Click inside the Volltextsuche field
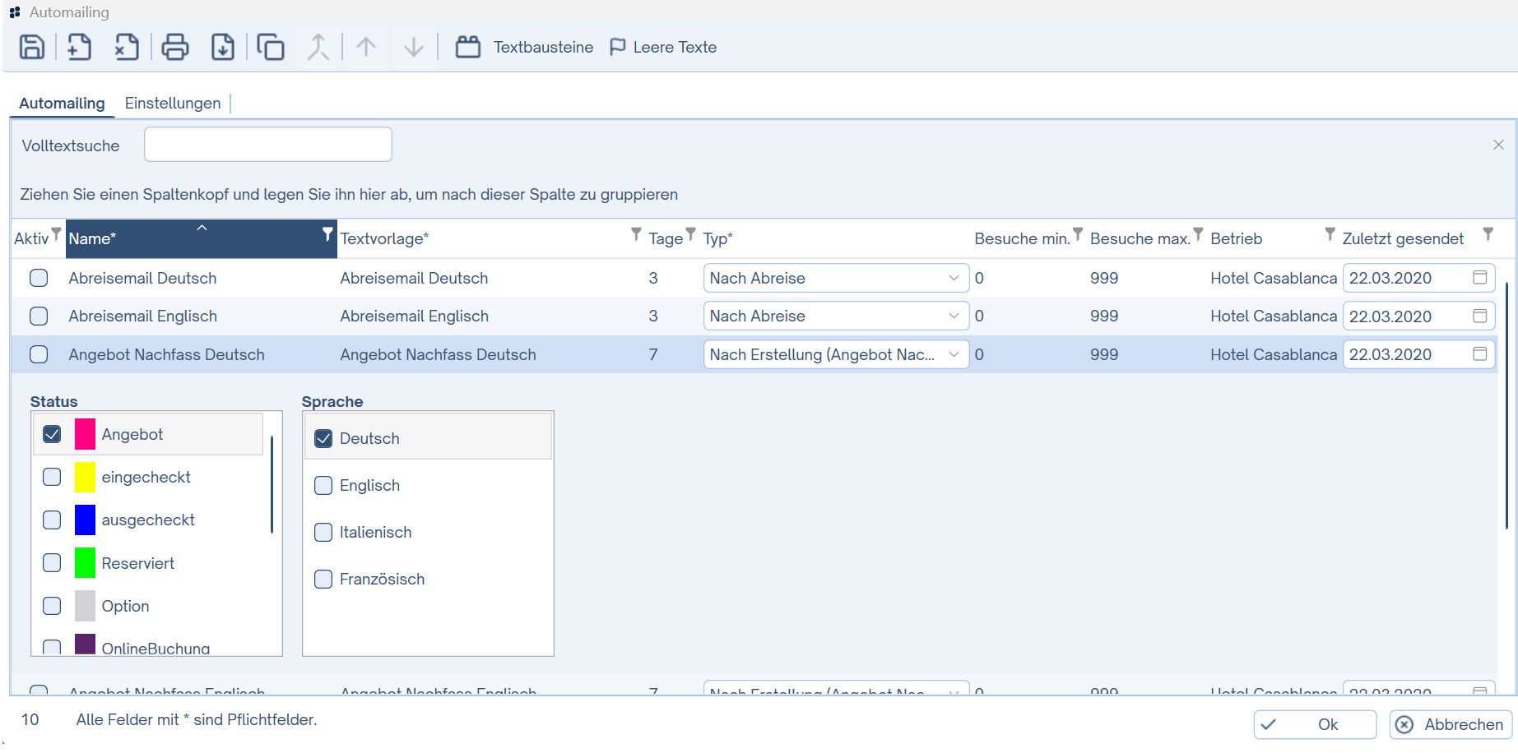The width and height of the screenshot is (1518, 753). pos(267,144)
